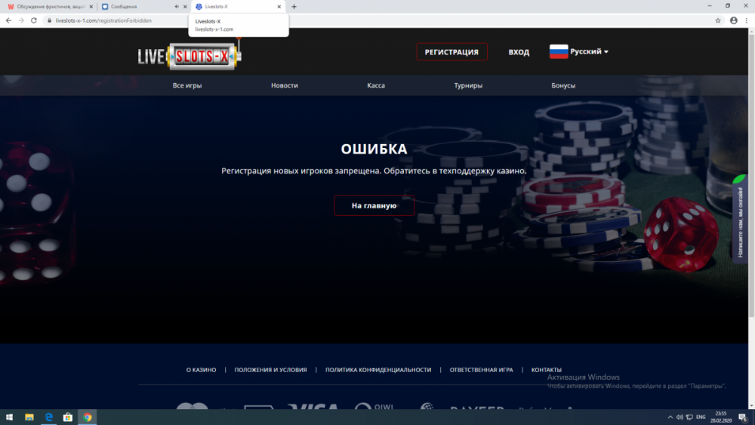Click the РЕГИСТРАЦИЯ button
This screenshot has width=755, height=425.
(451, 52)
